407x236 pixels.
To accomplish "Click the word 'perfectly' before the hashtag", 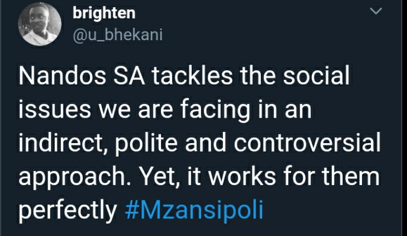I will 67,211.
